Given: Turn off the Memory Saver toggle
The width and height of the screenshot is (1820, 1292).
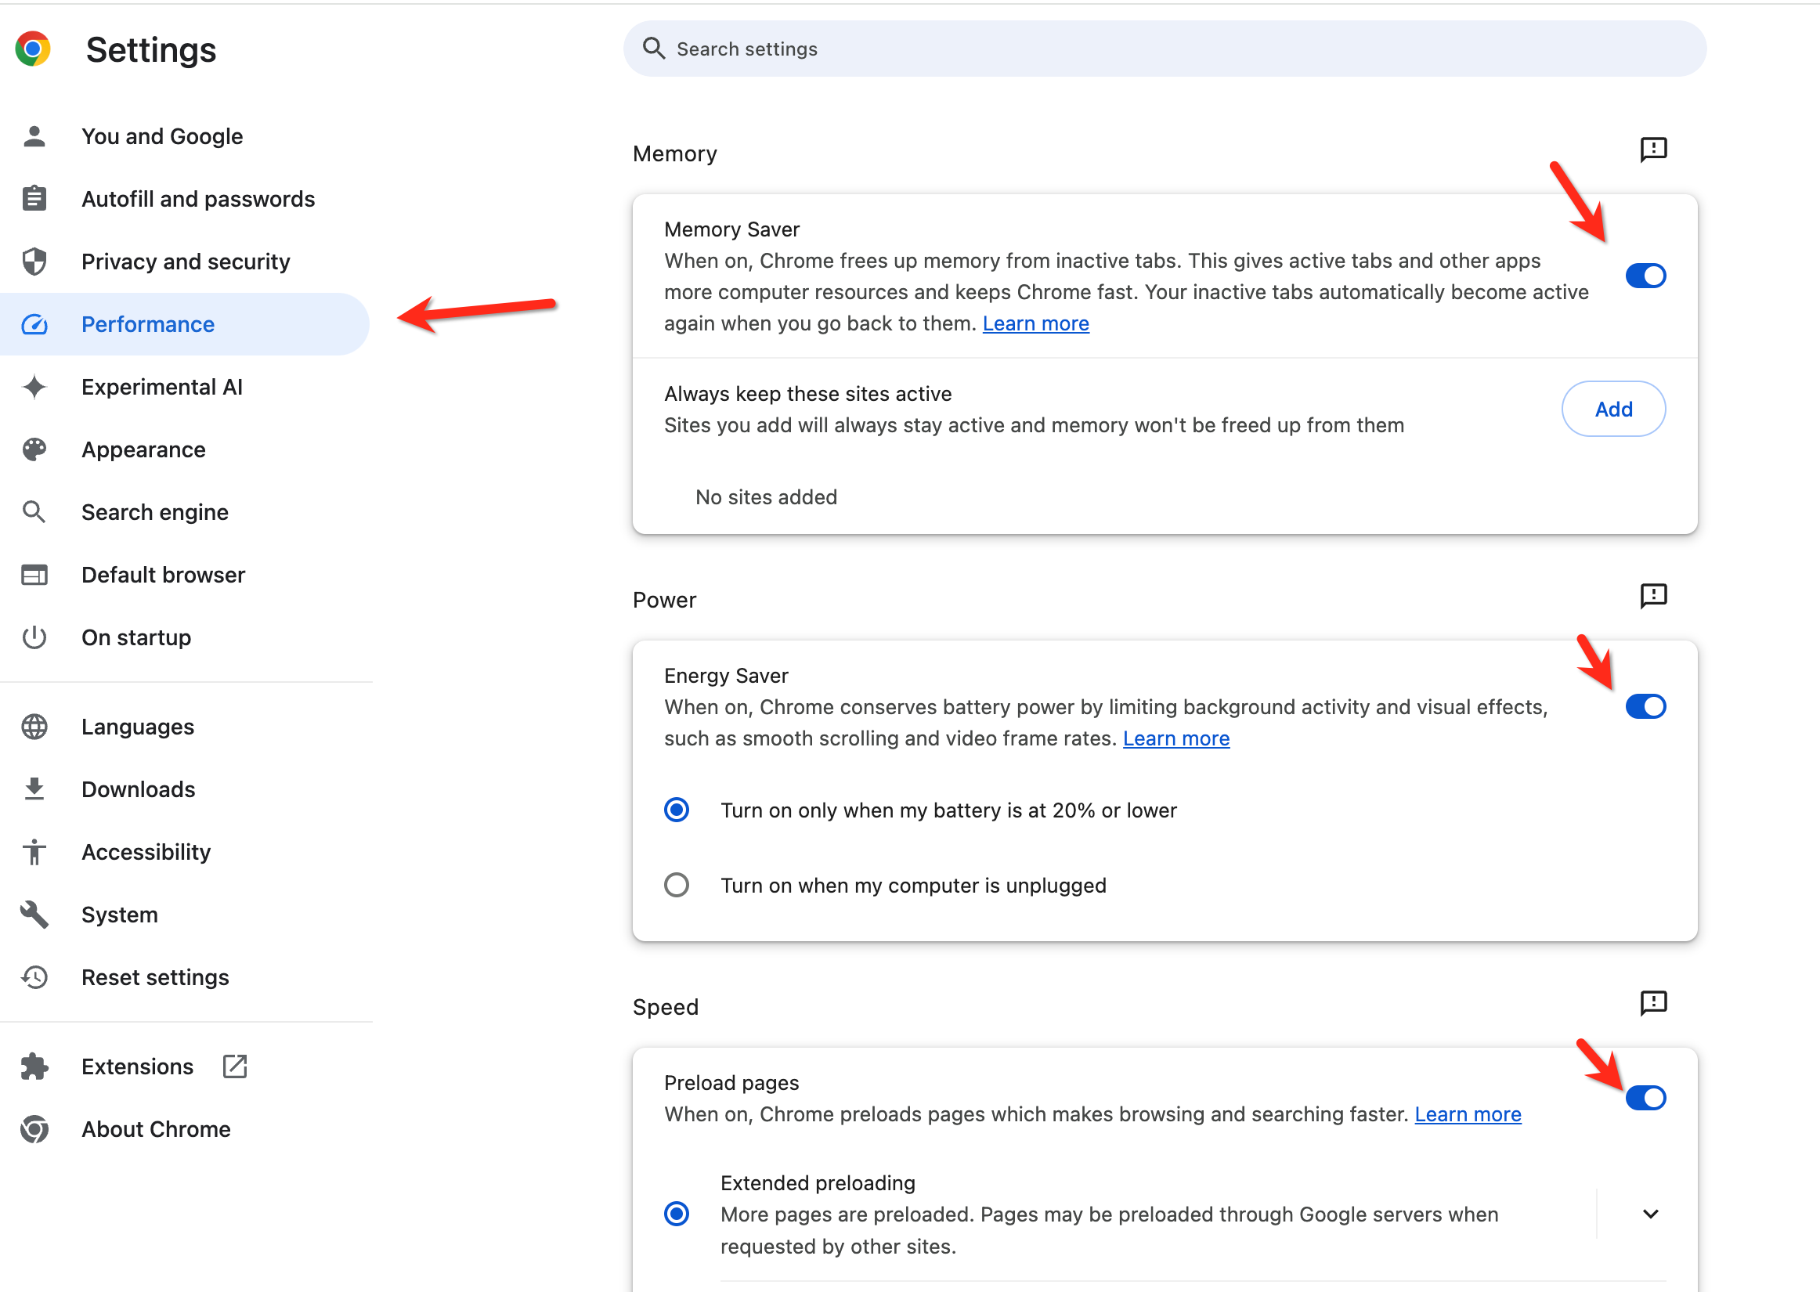Looking at the screenshot, I should coord(1645,276).
